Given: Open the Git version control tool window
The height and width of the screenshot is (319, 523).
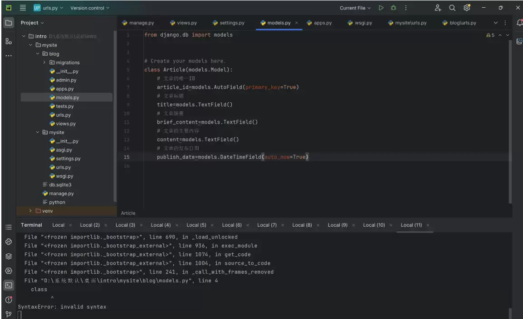Looking at the screenshot, I should click(9, 314).
